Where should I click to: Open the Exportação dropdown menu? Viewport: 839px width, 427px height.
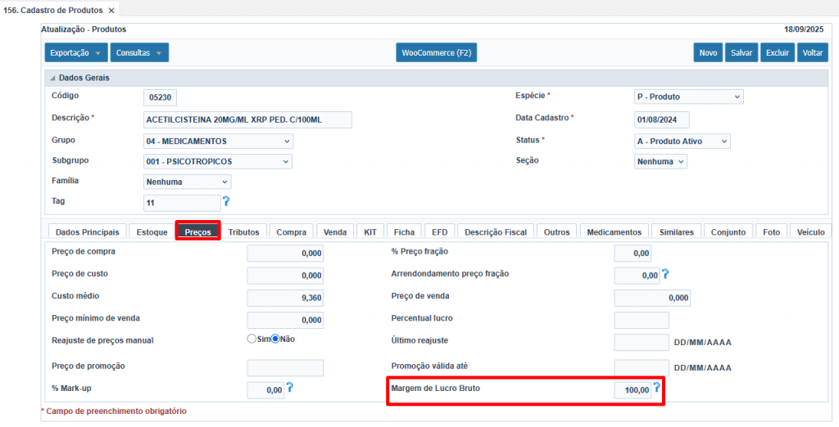[75, 53]
